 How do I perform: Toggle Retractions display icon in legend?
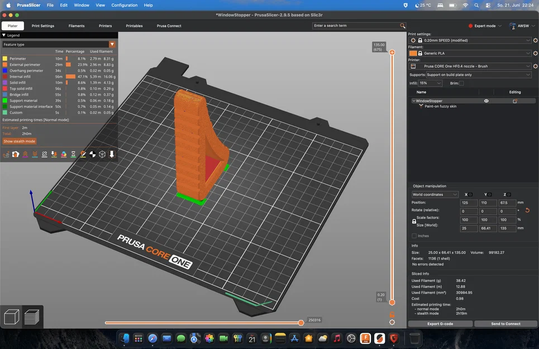pyautogui.click(x=25, y=155)
